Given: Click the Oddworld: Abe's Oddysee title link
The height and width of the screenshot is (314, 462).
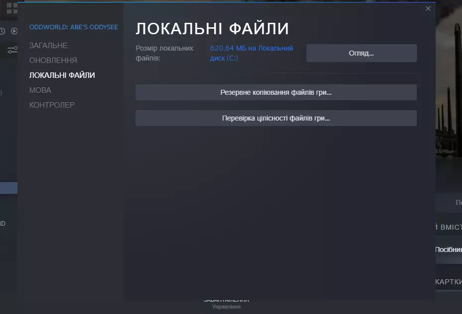Looking at the screenshot, I should (74, 27).
